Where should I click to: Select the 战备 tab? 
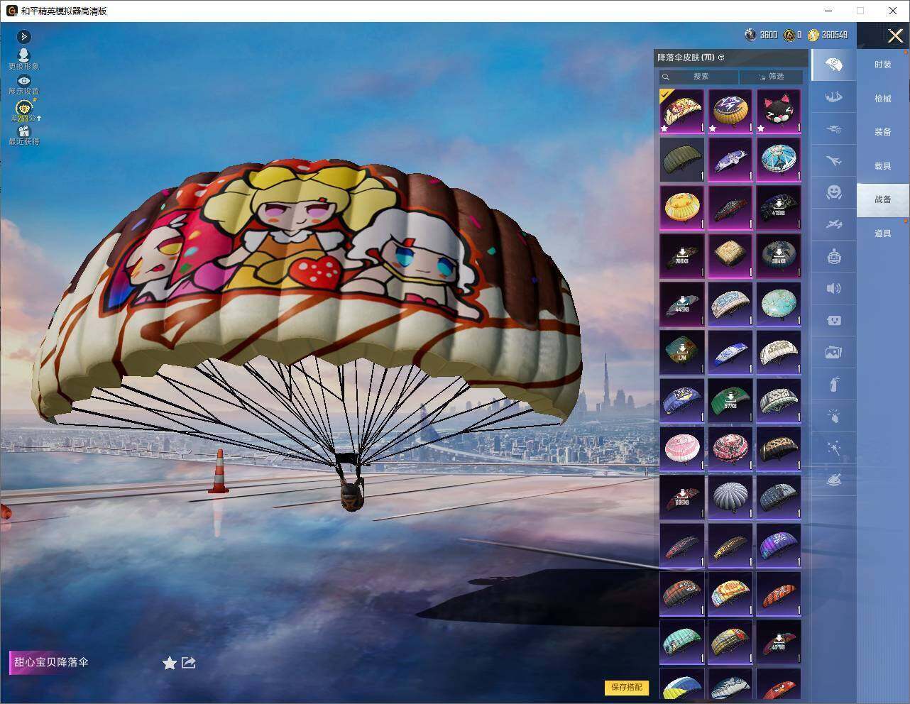click(x=882, y=199)
